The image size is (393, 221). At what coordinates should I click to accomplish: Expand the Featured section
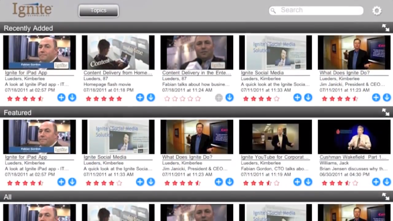[386, 112]
